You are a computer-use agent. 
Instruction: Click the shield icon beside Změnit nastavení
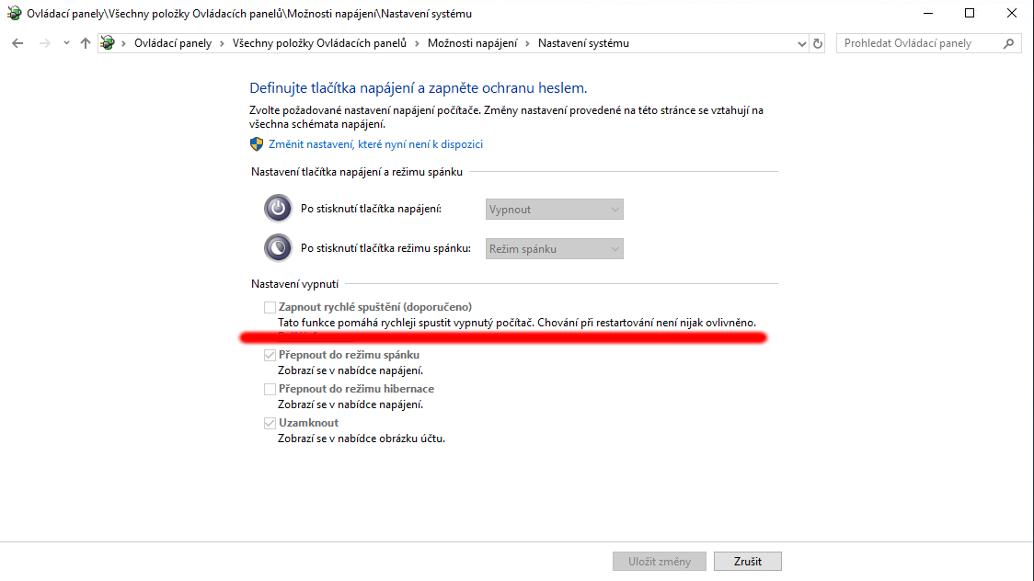[x=257, y=144]
